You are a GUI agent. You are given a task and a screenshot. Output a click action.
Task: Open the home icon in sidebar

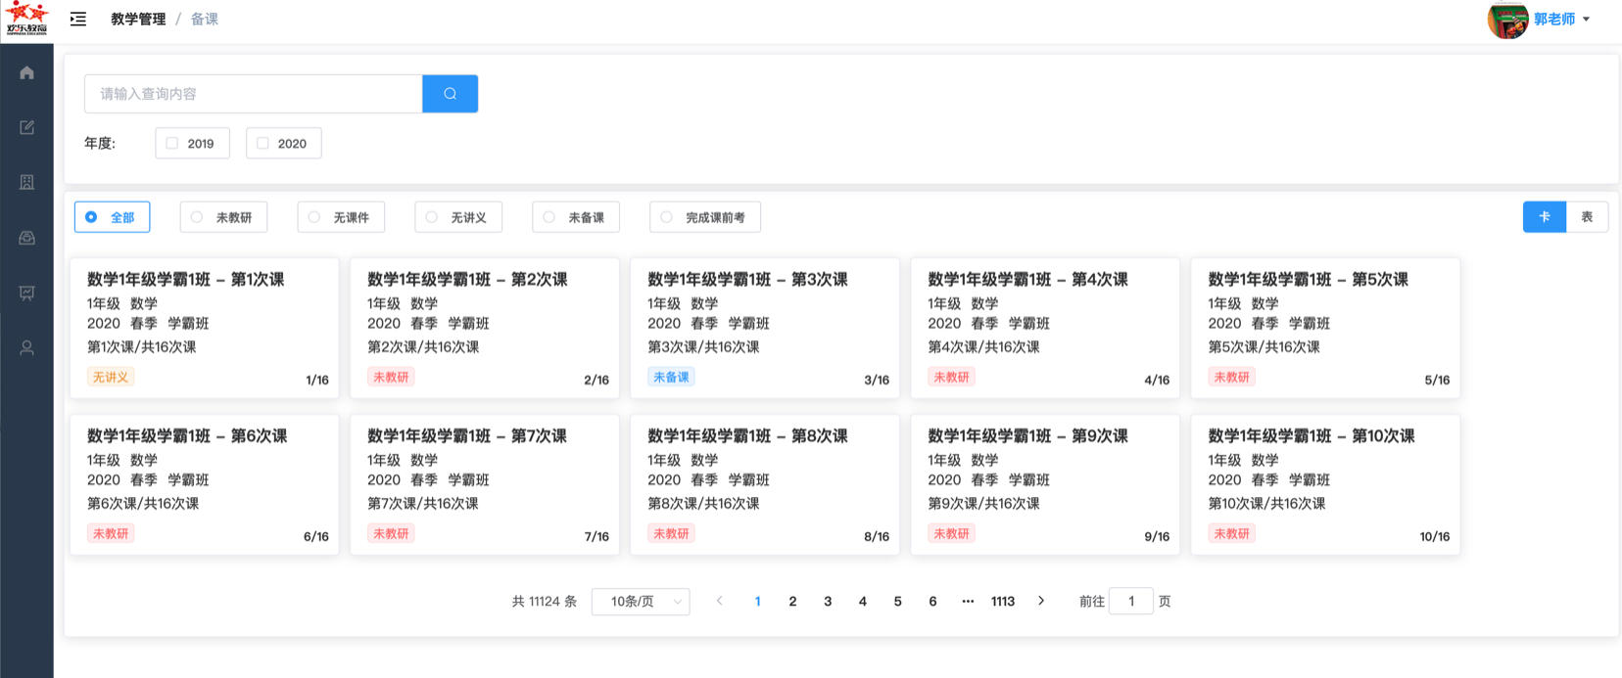click(x=26, y=72)
